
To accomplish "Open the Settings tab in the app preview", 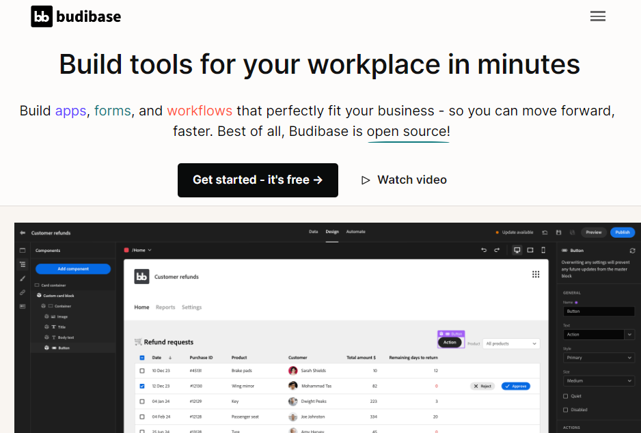I will [192, 307].
